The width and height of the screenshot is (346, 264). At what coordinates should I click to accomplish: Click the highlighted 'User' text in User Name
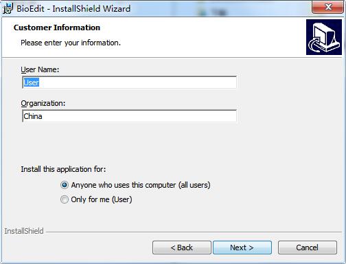(x=32, y=82)
